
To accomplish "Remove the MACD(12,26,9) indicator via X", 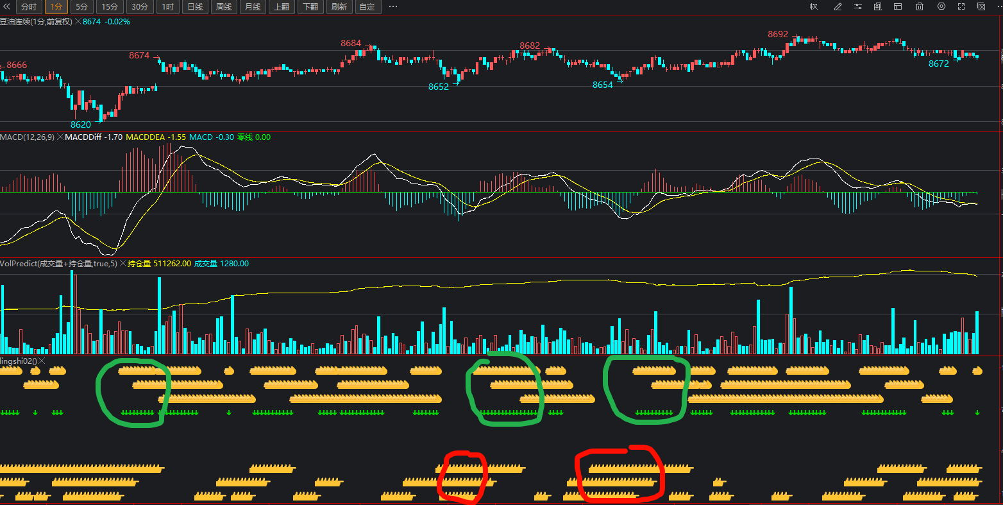I will (x=60, y=137).
